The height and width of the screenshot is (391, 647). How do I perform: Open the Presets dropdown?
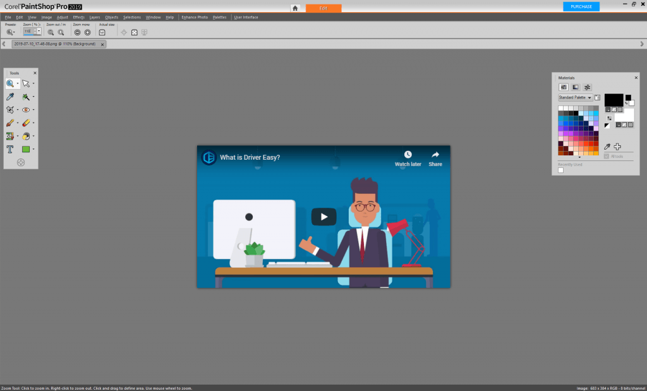[x=10, y=32]
